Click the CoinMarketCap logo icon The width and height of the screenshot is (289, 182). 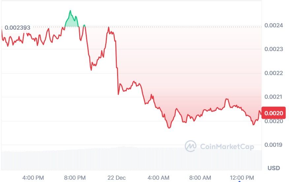pos(190,146)
